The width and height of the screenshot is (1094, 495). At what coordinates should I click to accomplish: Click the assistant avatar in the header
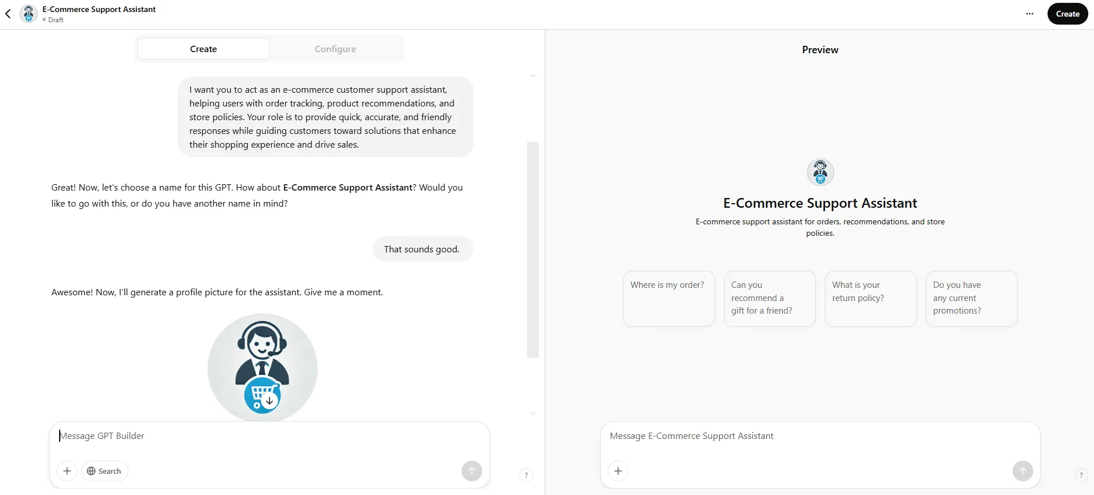(29, 14)
